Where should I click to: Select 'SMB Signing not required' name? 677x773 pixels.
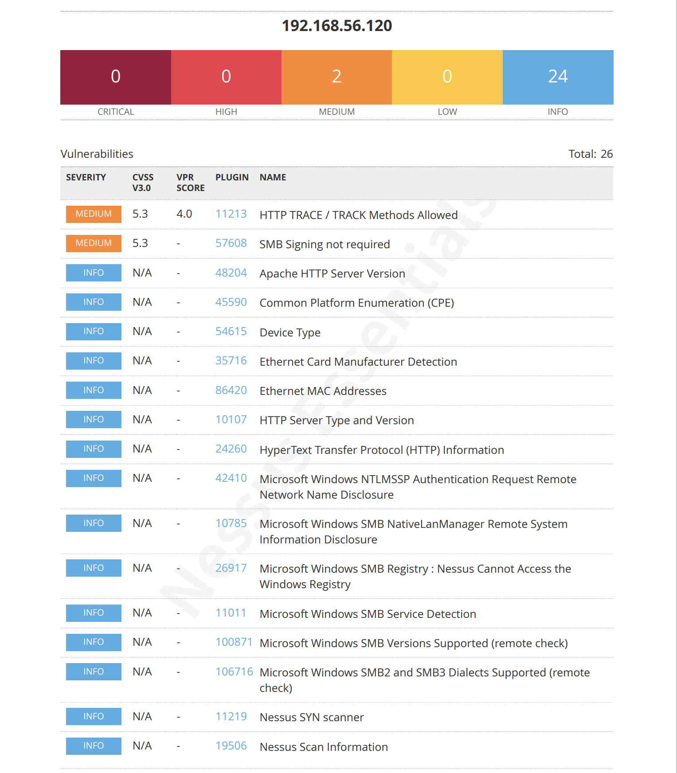325,244
